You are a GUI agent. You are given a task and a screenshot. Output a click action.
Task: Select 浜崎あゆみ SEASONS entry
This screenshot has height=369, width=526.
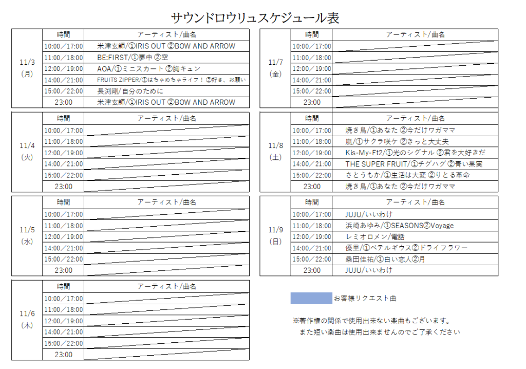click(x=400, y=226)
